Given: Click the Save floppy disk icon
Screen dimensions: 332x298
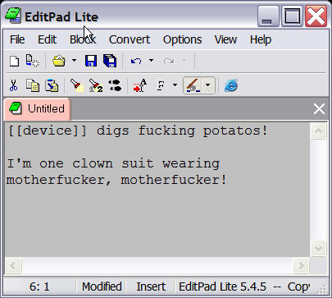Looking at the screenshot, I should [91, 61].
